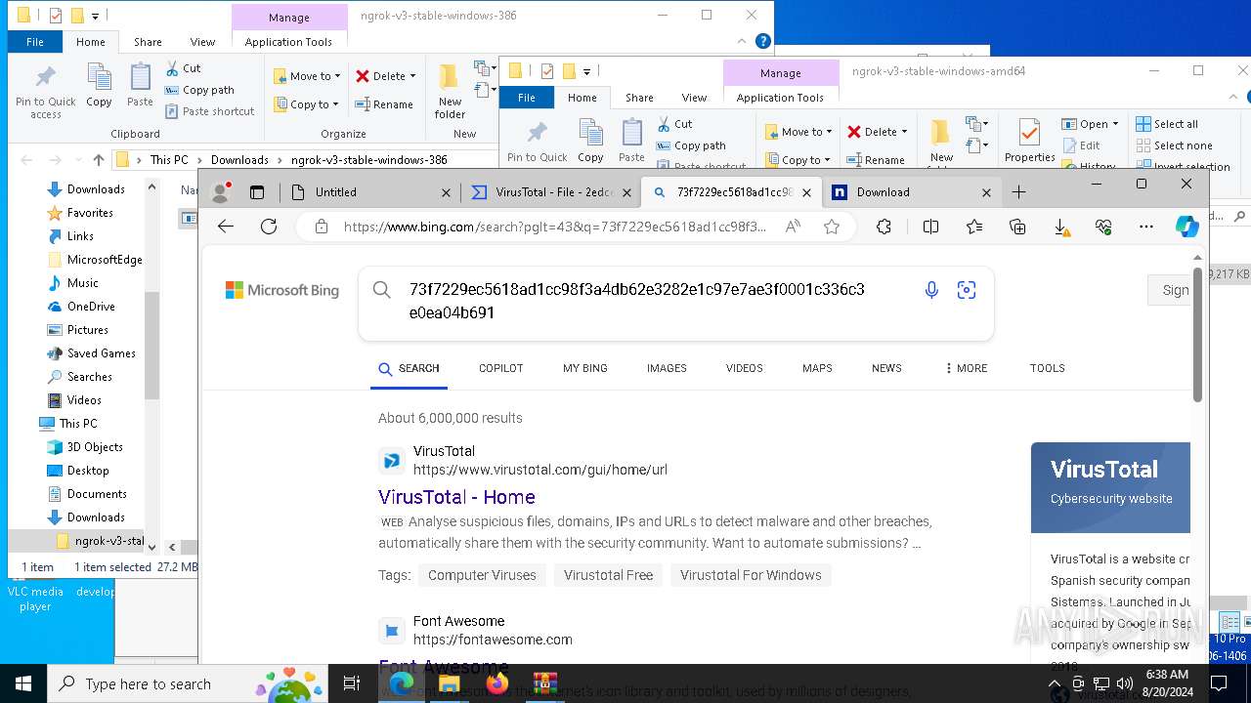Add this page to favorites star
Image resolution: width=1251 pixels, height=703 pixels.
[x=832, y=227]
